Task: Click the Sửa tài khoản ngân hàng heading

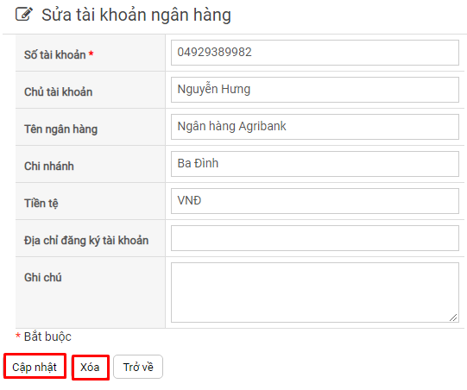Action: (x=136, y=15)
